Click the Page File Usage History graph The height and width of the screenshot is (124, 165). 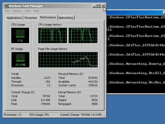(x=68, y=60)
